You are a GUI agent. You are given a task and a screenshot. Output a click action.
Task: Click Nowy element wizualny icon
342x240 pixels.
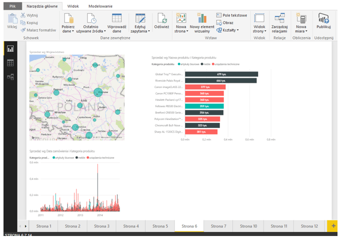[201, 18]
